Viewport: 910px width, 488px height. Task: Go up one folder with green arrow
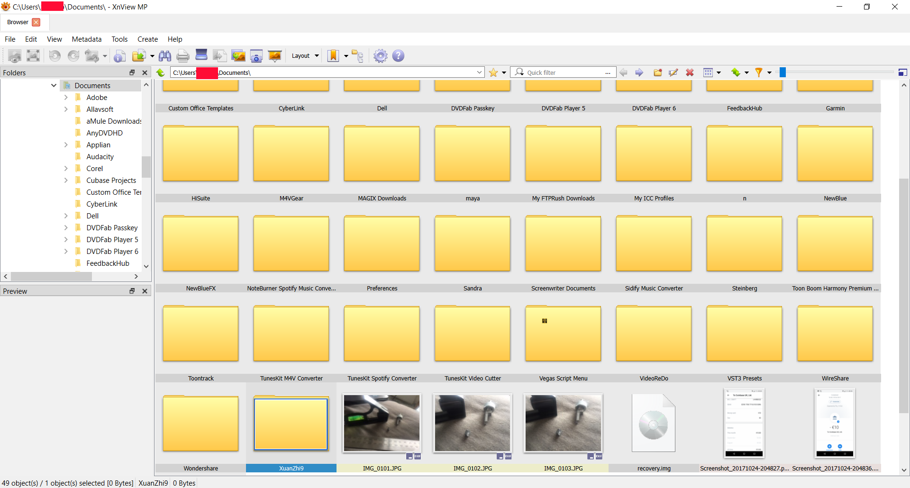[161, 72]
